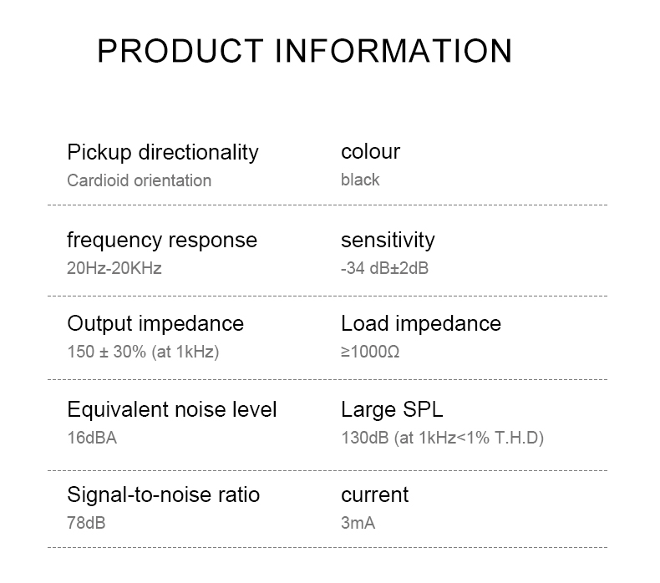Select the Large SPL label
Screen dimensions: 660x583
pos(392,410)
